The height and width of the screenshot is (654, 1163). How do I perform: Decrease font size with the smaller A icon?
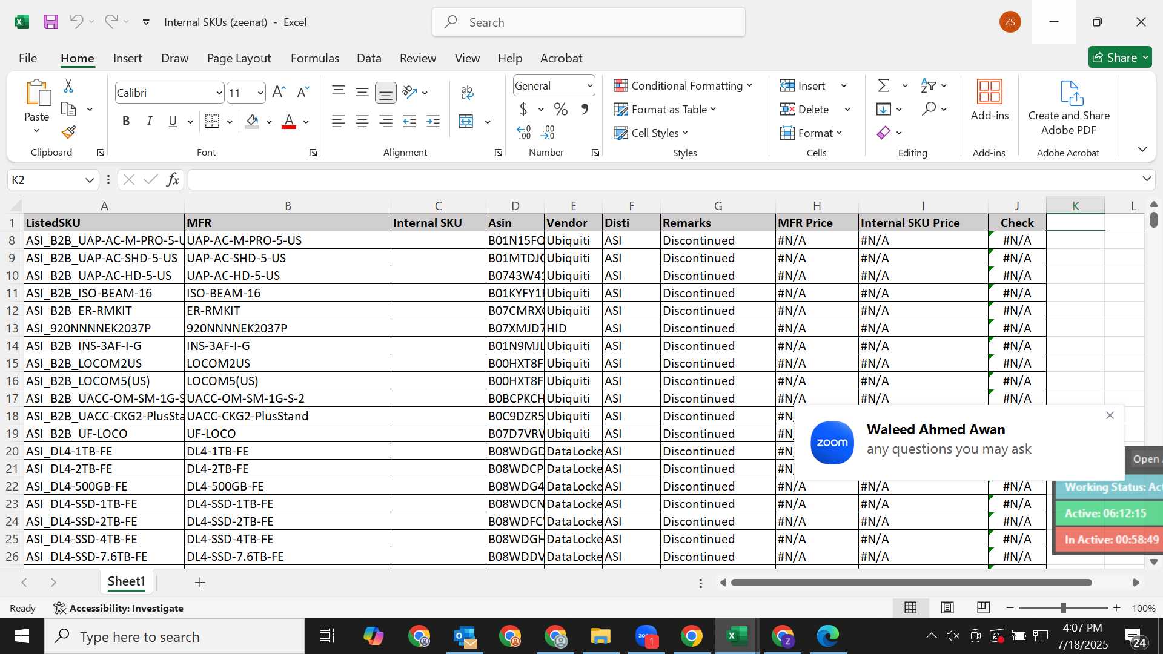[x=303, y=93]
